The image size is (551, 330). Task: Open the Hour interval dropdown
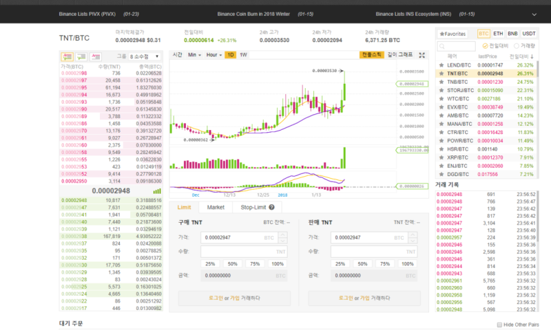pyautogui.click(x=214, y=55)
